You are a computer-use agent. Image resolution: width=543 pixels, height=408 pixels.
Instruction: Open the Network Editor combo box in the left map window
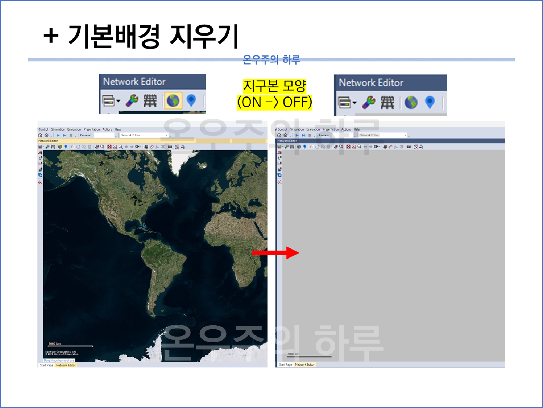tap(144, 135)
